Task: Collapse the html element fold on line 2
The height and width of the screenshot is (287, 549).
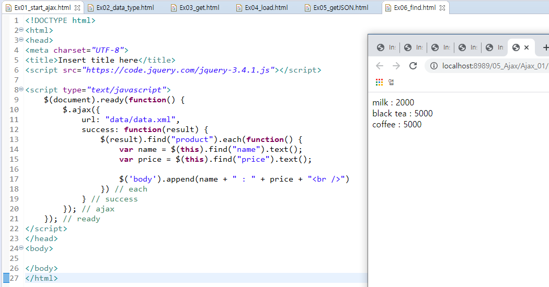Action: tap(21, 30)
